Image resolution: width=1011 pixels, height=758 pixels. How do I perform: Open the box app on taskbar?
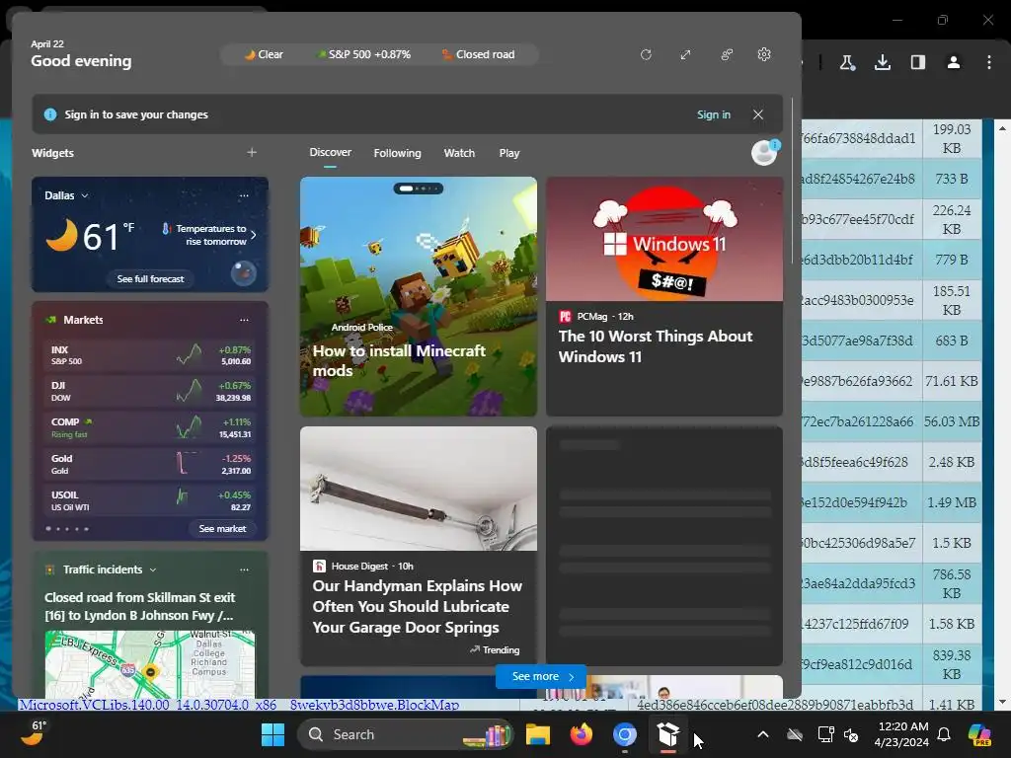tap(668, 734)
